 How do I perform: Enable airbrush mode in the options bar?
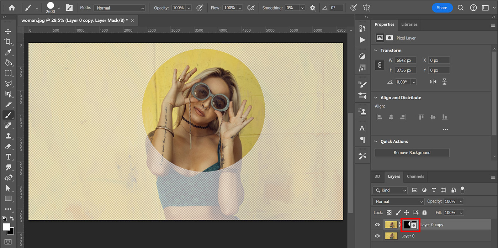(251, 7)
